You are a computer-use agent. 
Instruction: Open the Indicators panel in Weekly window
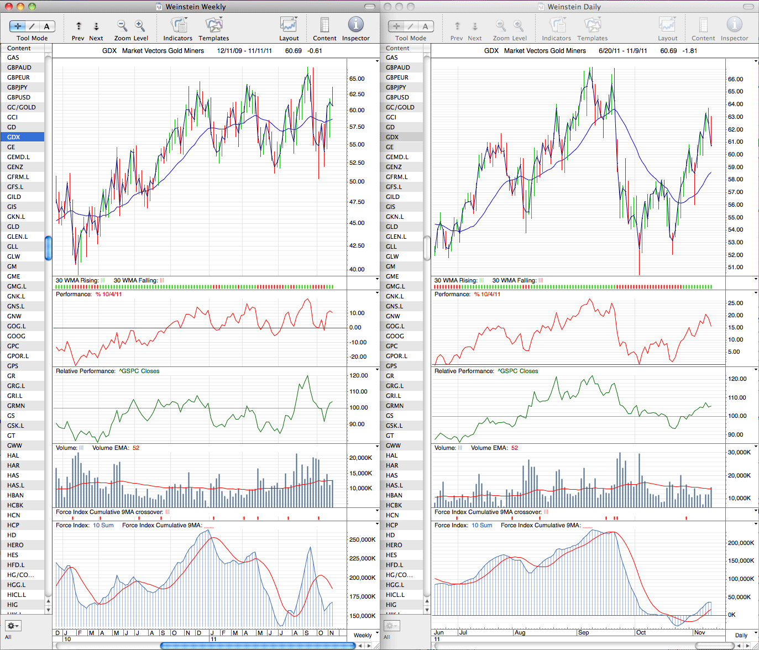pos(178,25)
